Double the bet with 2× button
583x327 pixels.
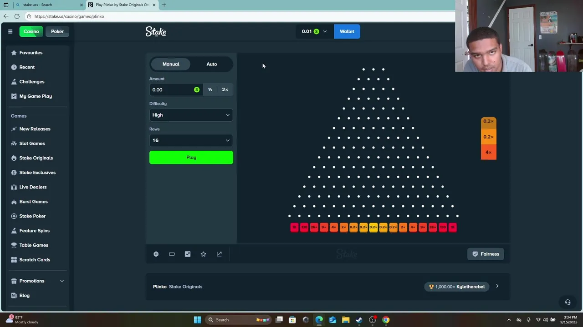[225, 89]
